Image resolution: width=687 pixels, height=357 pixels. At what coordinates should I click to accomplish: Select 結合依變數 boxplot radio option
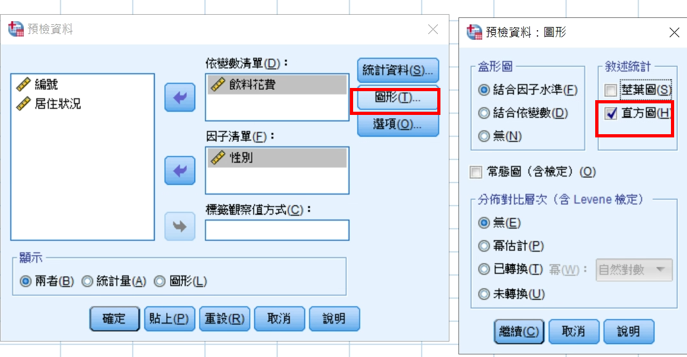click(484, 113)
